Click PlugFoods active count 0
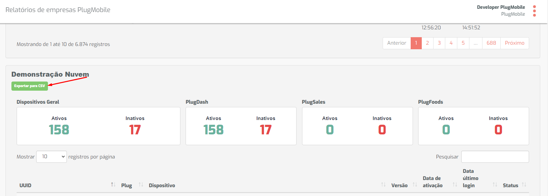Viewport: 548px width, 196px height. 446,130
